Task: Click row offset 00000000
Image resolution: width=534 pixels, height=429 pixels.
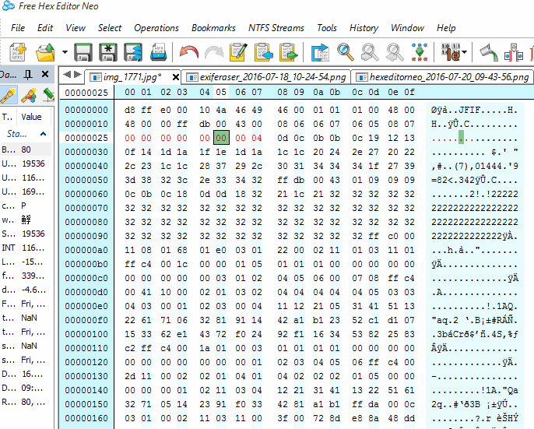Action: pyautogui.click(x=86, y=110)
